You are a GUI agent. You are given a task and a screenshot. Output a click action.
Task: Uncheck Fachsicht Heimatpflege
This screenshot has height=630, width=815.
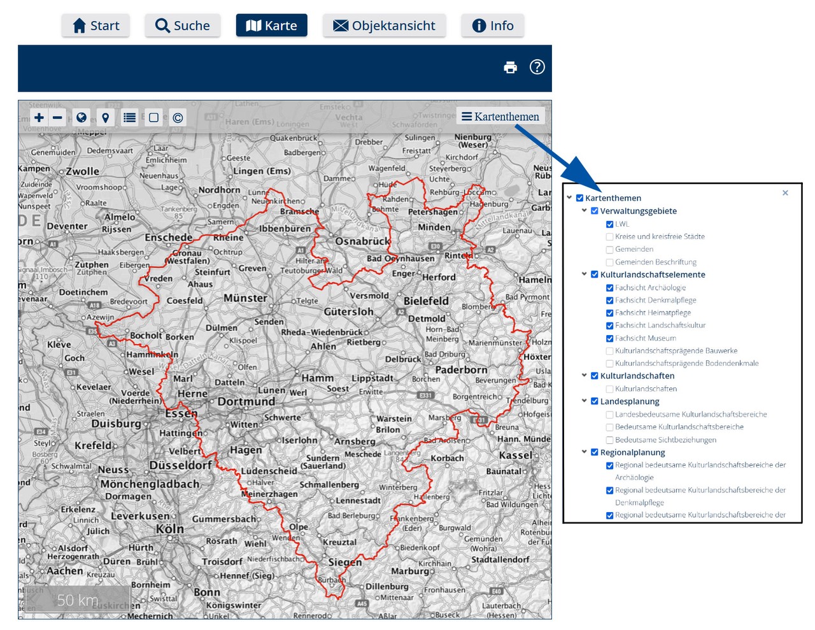click(609, 313)
